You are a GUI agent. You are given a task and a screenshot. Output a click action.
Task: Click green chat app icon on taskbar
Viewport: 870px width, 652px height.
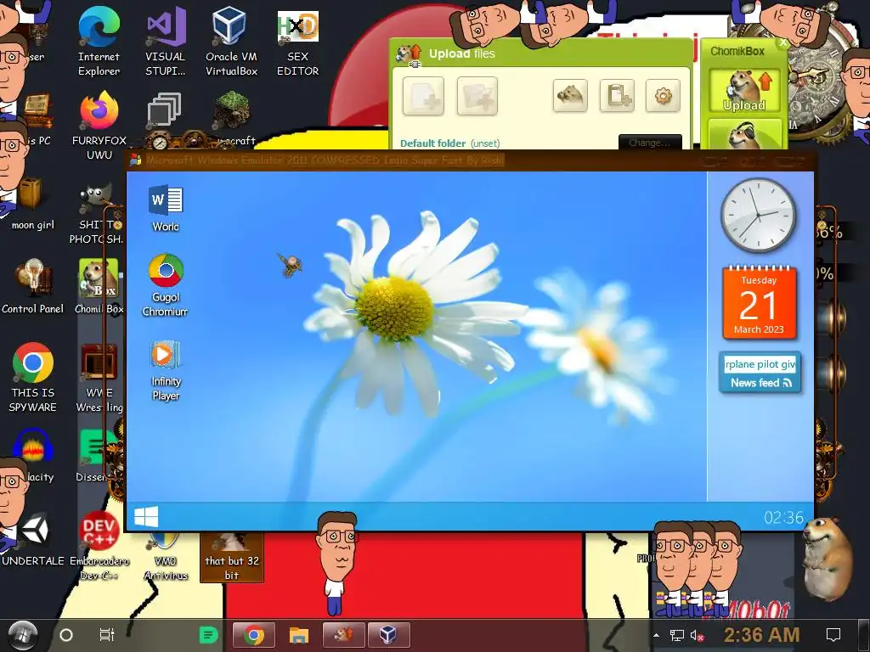(209, 635)
